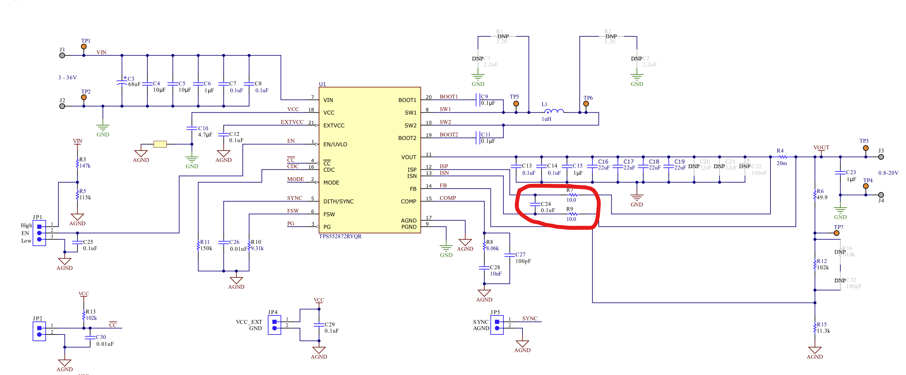The width and height of the screenshot is (906, 375).
Task: Click JP1 jumper pin 1 High
Action: tap(40, 227)
